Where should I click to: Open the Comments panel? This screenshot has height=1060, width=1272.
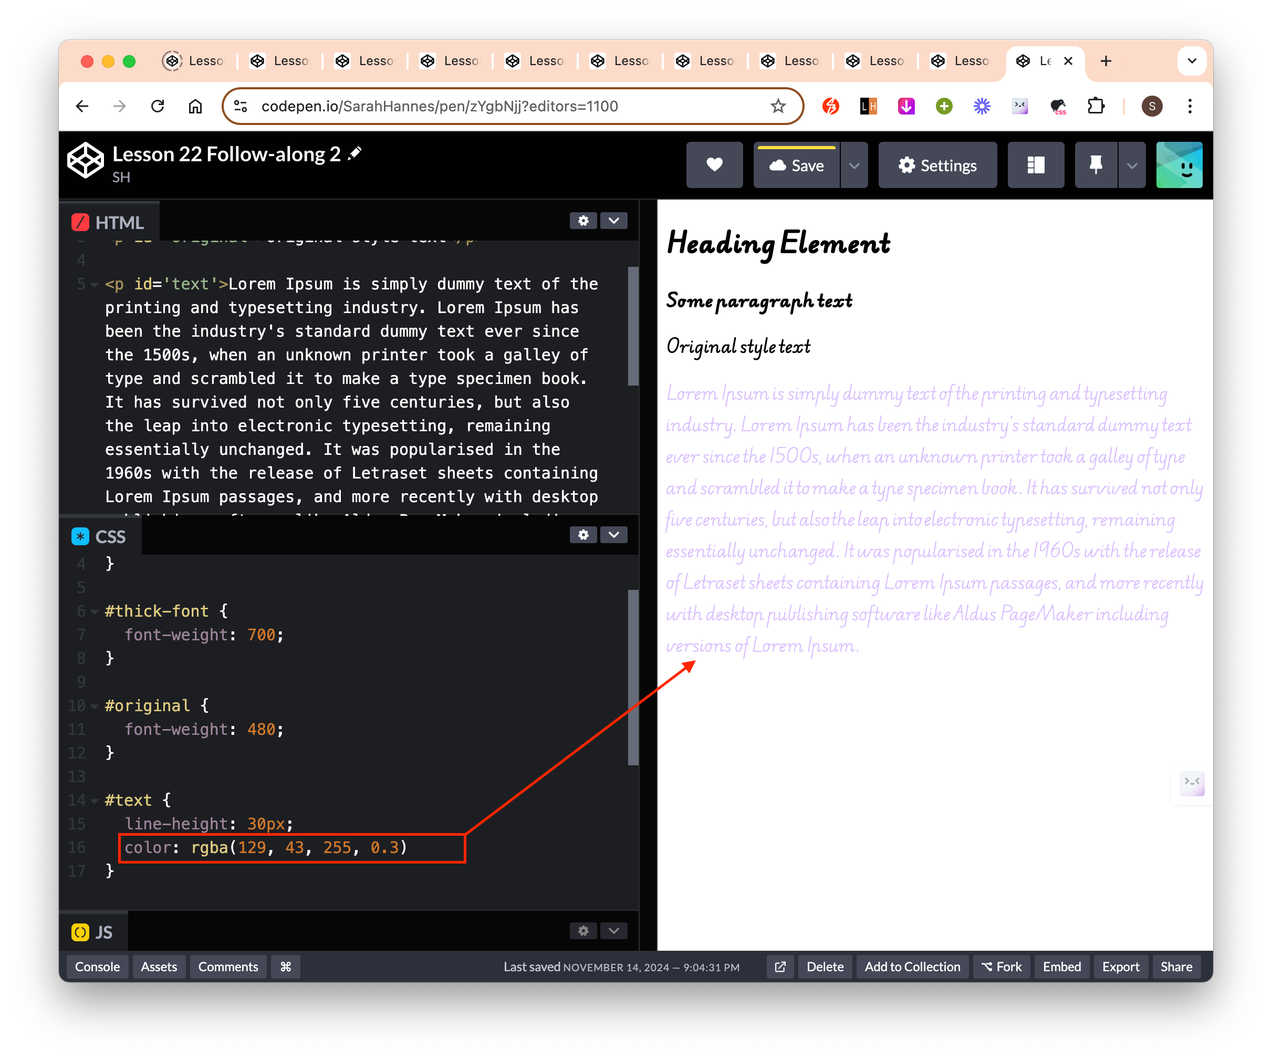[228, 967]
